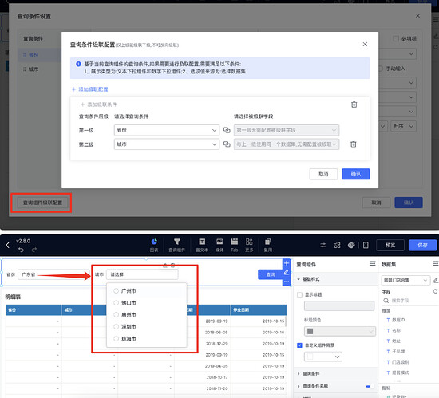Click the blue 确认 button in cascade dialog
The image size is (439, 398).
point(355,174)
